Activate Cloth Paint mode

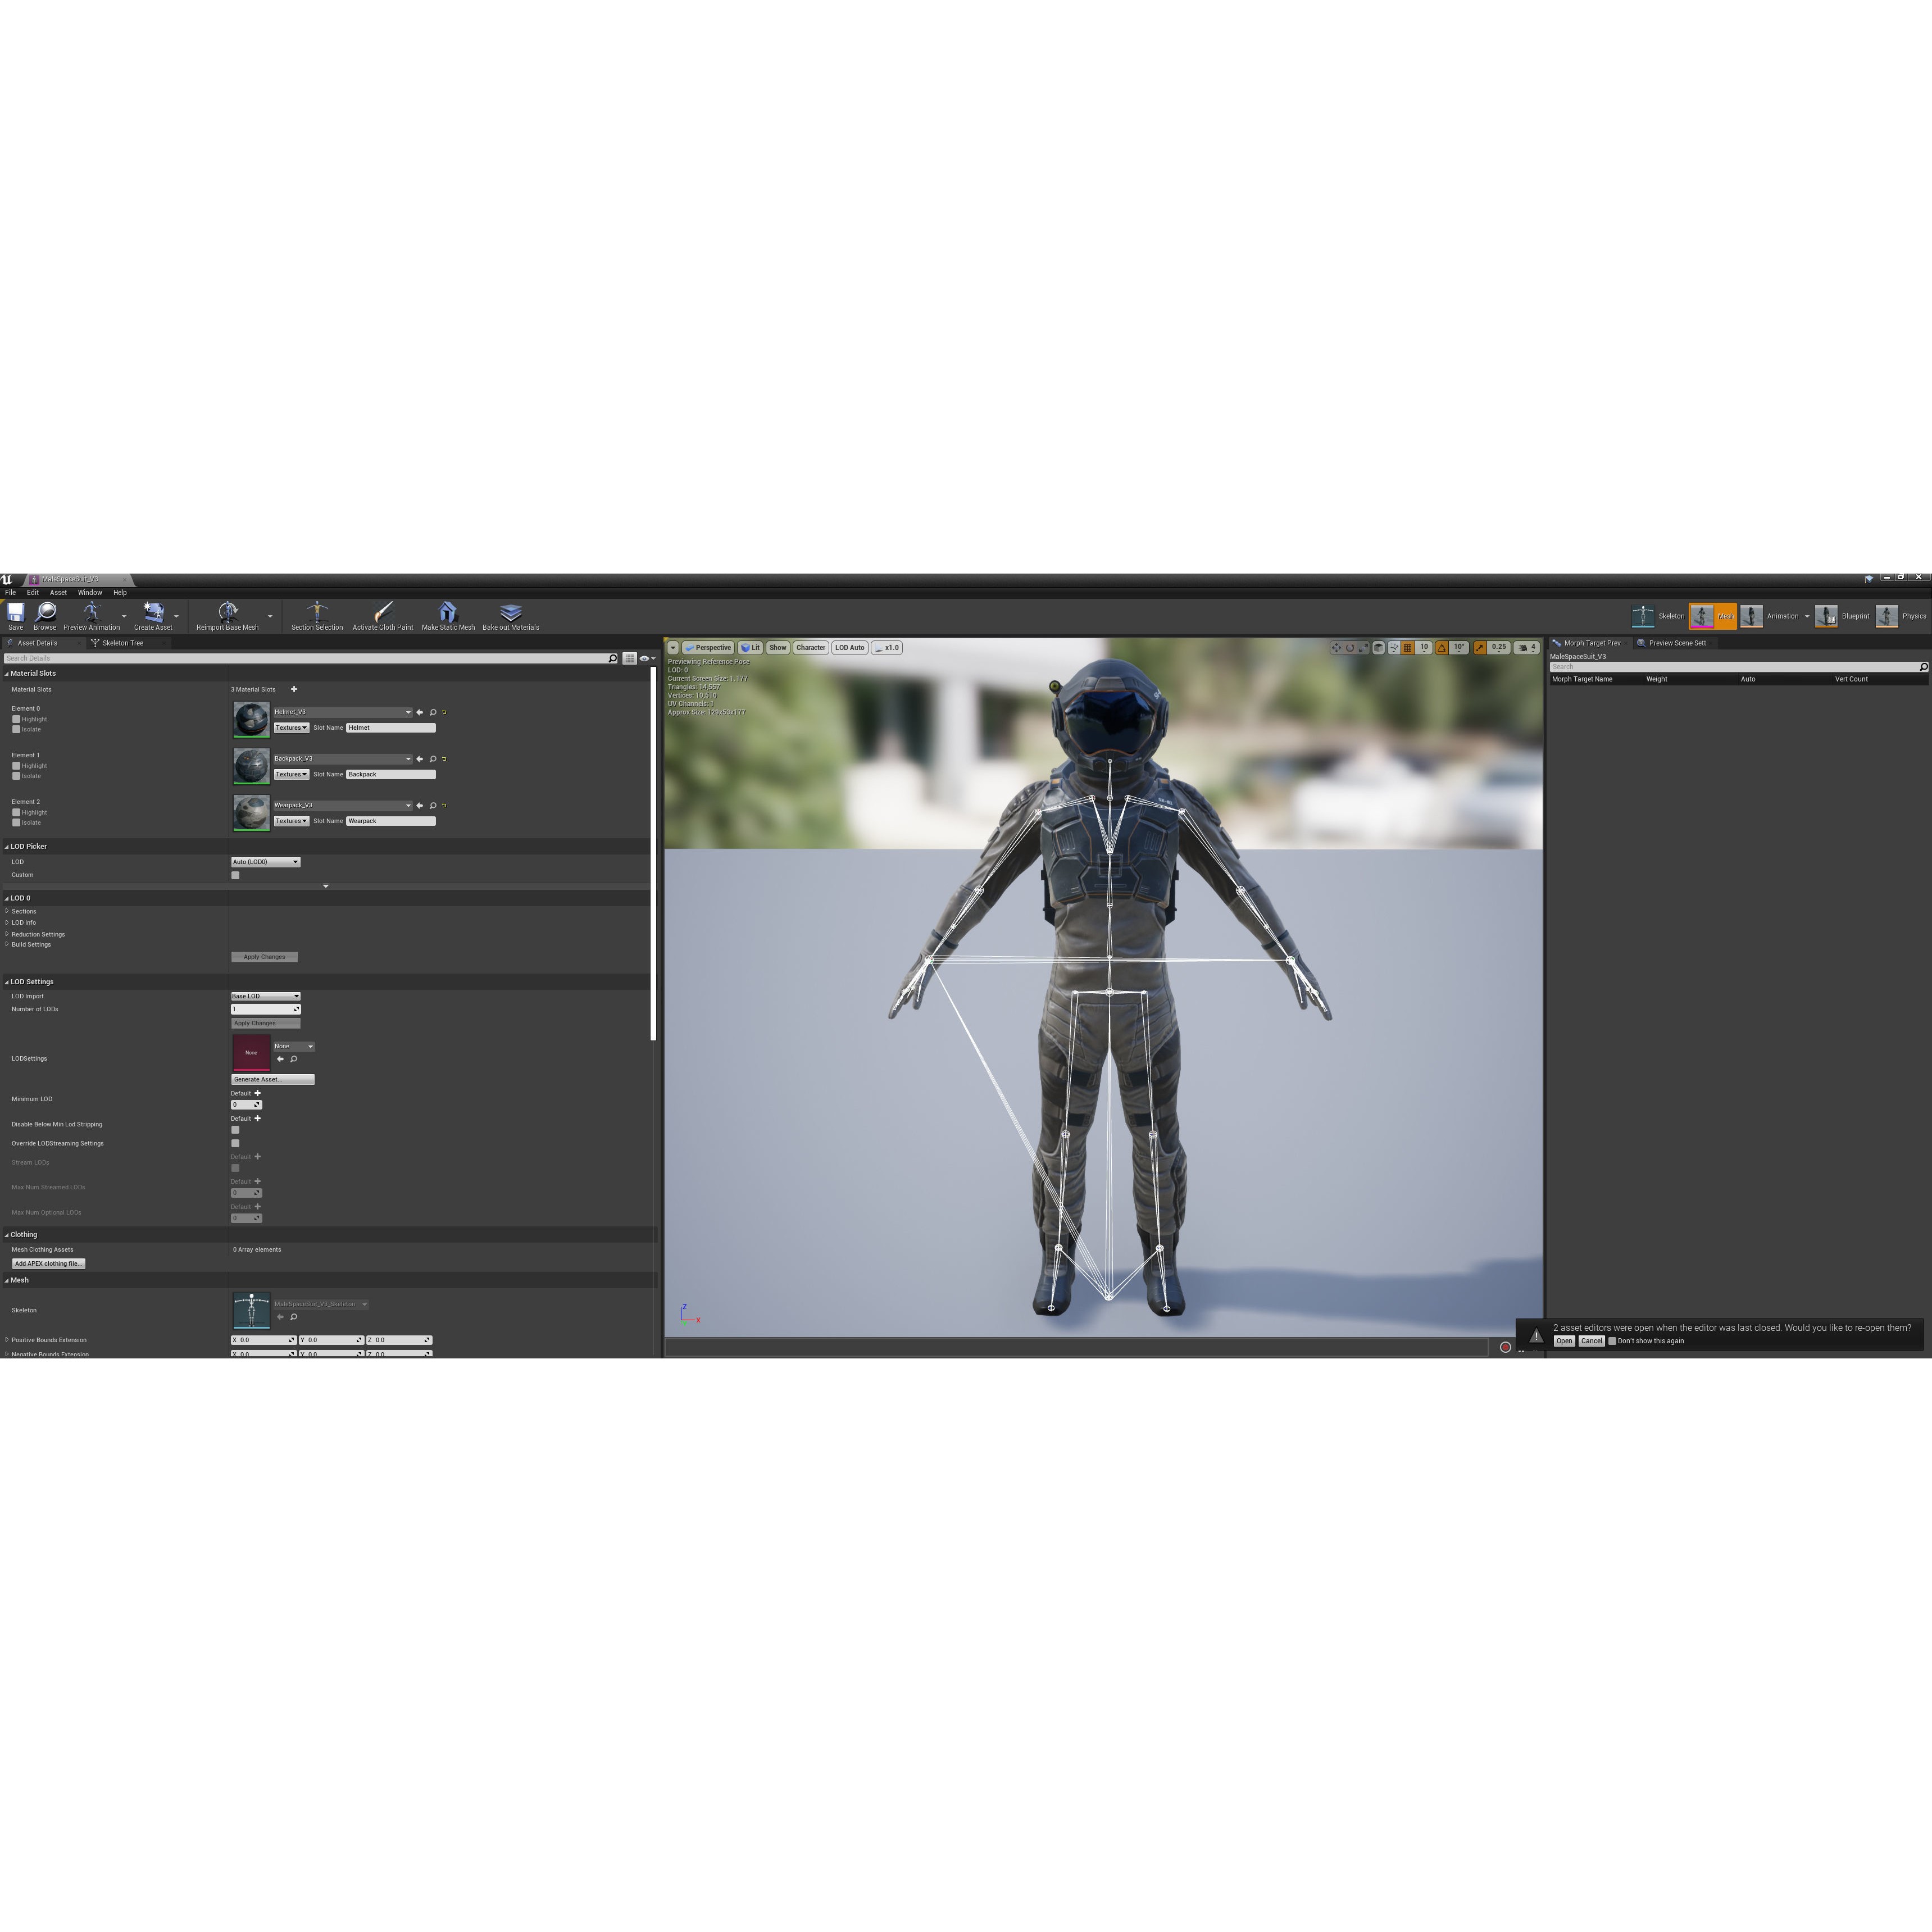coord(383,614)
